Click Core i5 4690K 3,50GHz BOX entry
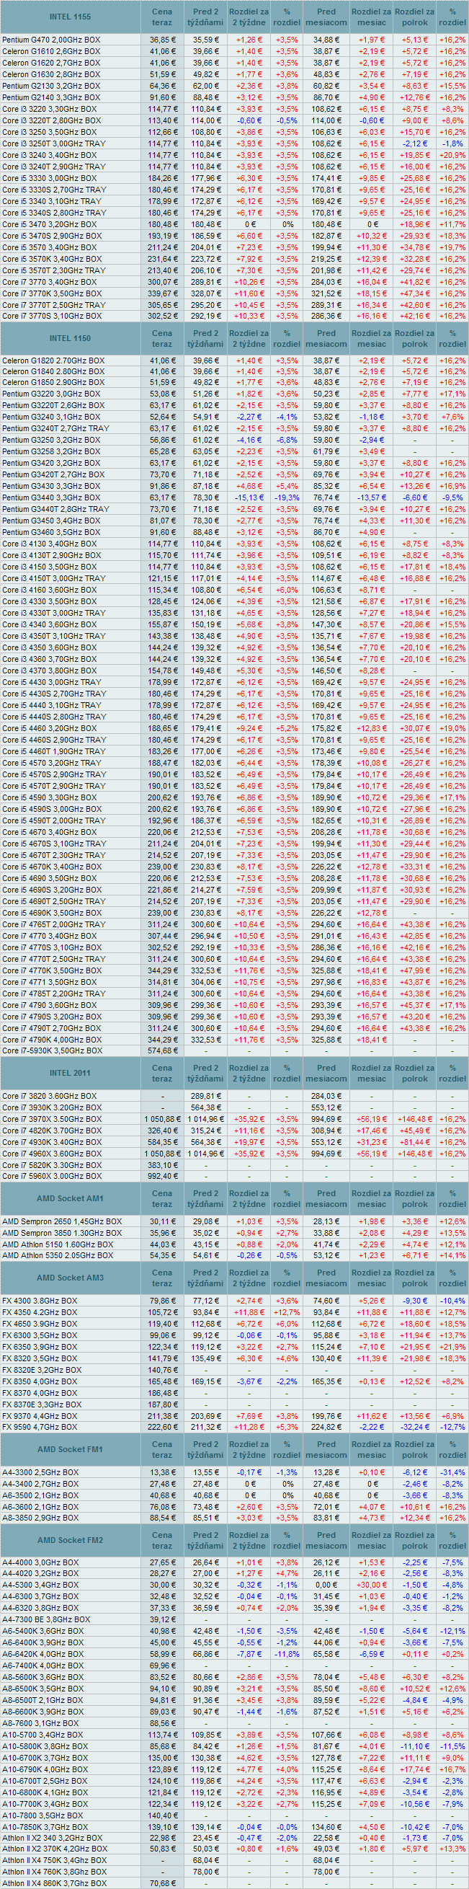This screenshot has width=469, height=1889. coord(51,913)
